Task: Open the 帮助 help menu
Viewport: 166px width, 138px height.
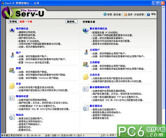Action: coord(151,14)
